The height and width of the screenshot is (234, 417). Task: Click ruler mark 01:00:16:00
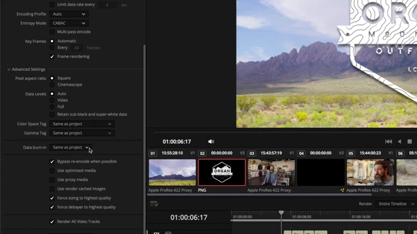point(361,216)
